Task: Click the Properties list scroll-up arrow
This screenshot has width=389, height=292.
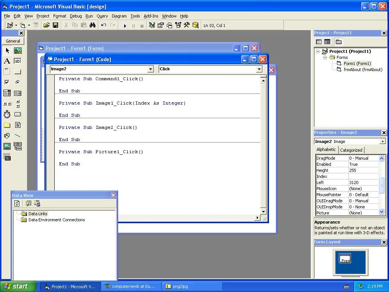Action: [x=381, y=158]
